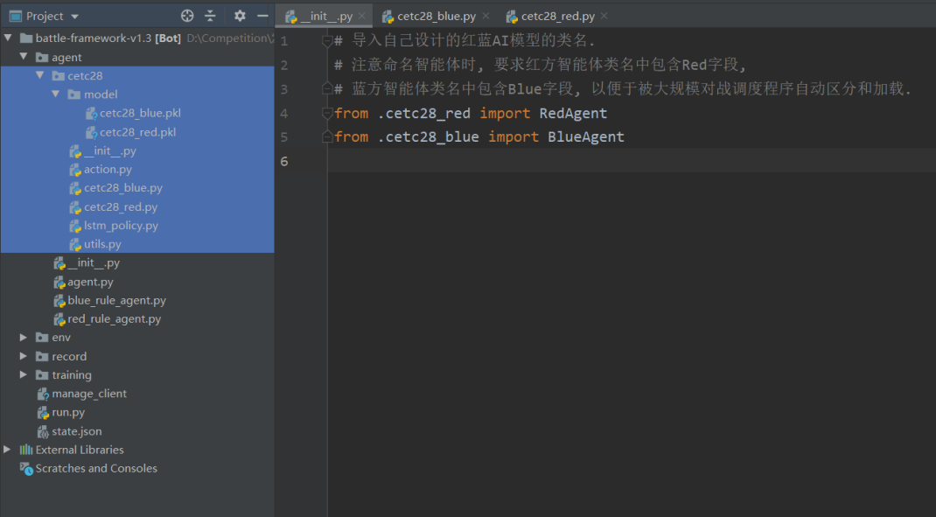Expand the training folder
This screenshot has width=936, height=517.
(24, 374)
